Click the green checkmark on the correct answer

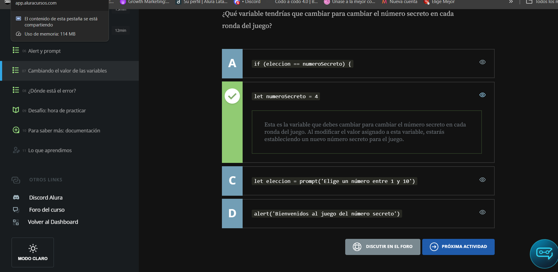tap(232, 96)
